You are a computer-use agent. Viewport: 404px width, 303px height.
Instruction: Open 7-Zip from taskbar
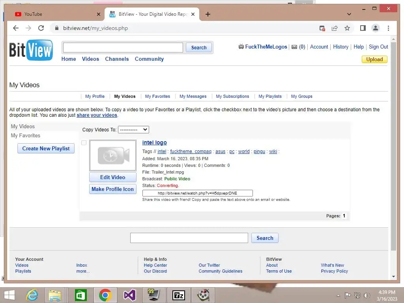tap(179, 295)
